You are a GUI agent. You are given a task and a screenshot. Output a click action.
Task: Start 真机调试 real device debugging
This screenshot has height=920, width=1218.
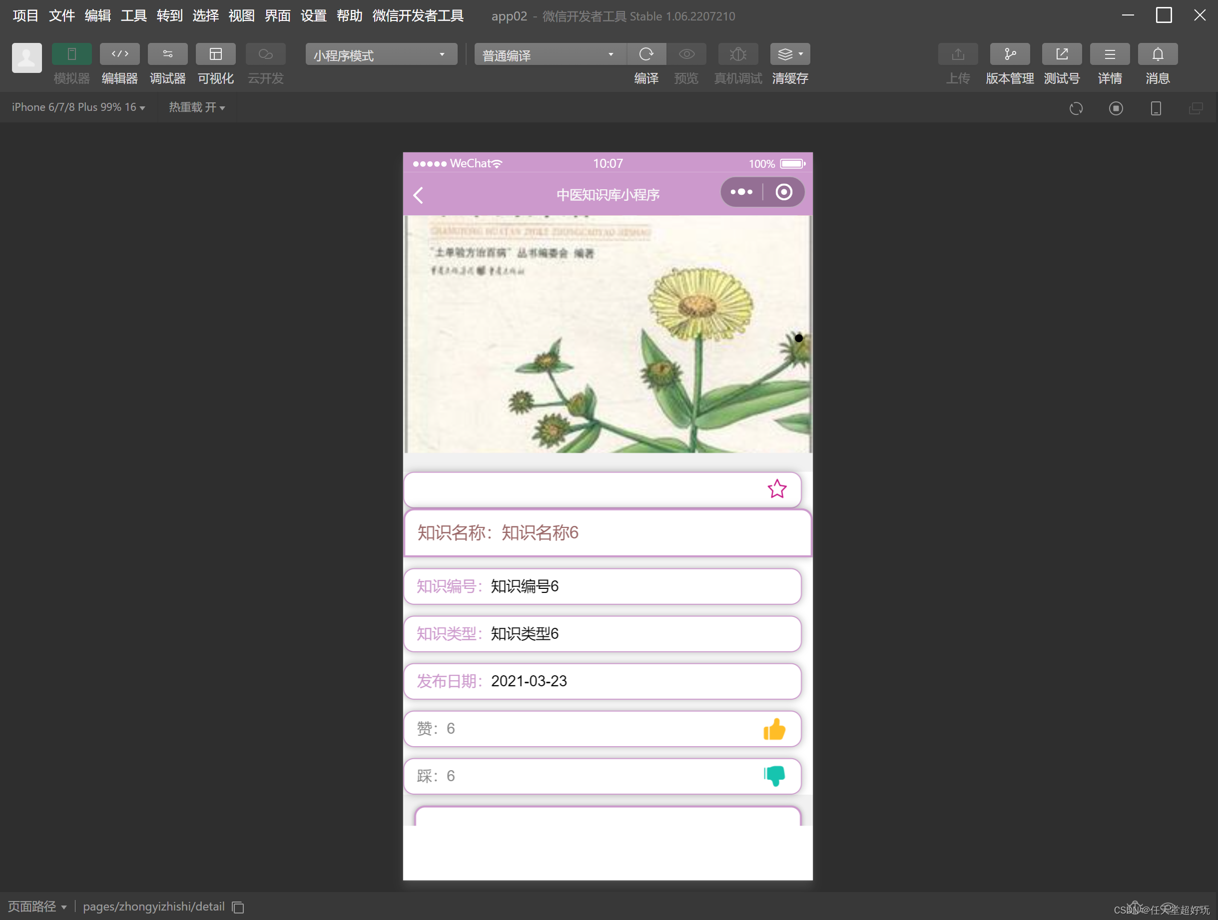coord(737,54)
